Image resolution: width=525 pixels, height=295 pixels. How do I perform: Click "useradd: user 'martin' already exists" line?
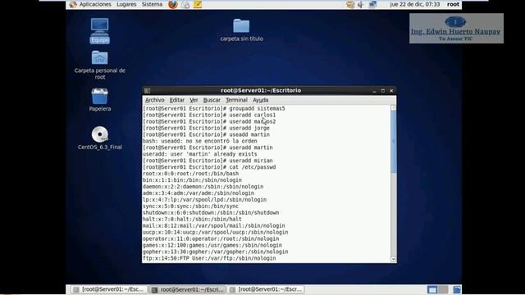pos(200,154)
